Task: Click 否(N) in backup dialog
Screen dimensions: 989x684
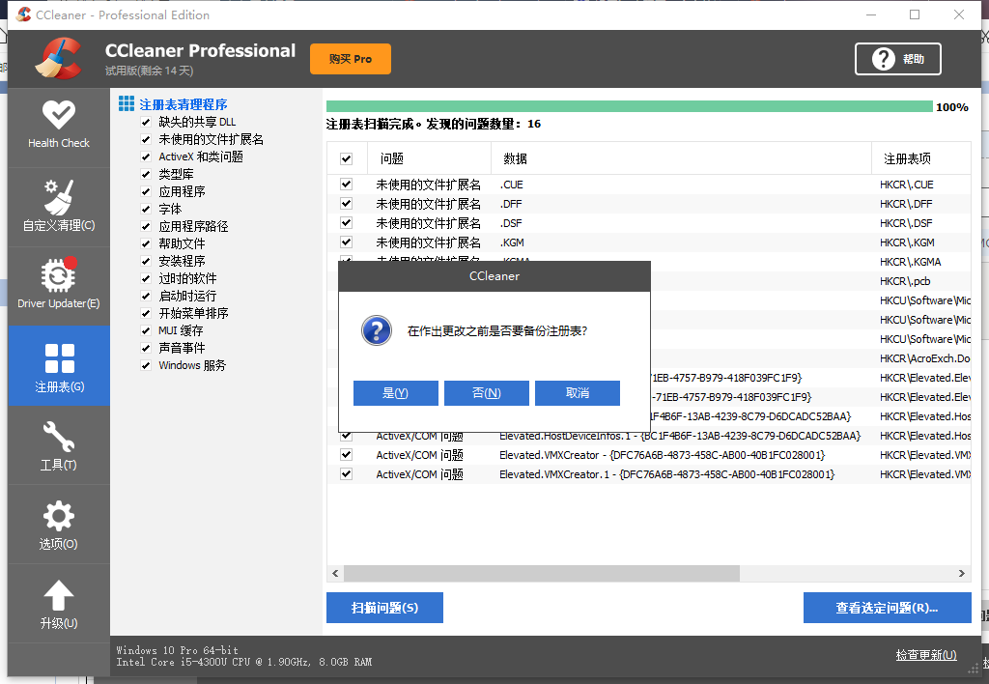Action: (x=487, y=393)
